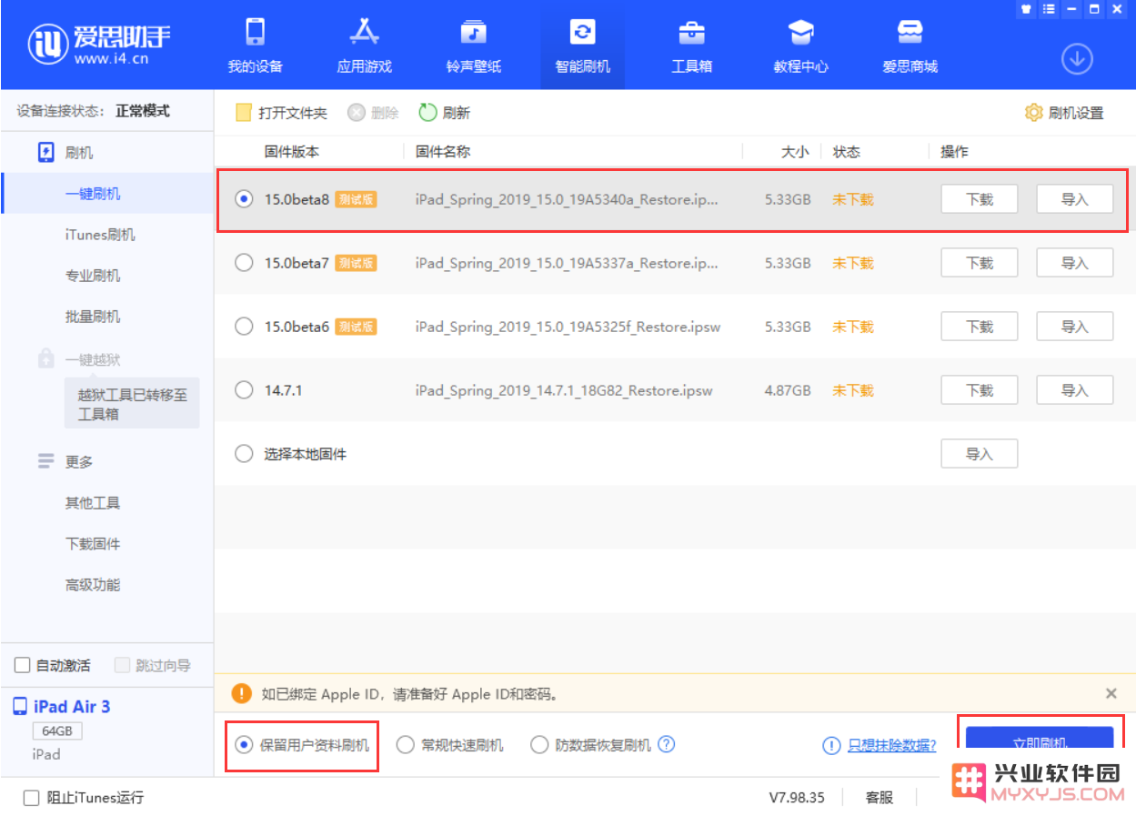The height and width of the screenshot is (816, 1136).
Task: Toggle the 自动激活 checkbox
Action: click(23, 666)
